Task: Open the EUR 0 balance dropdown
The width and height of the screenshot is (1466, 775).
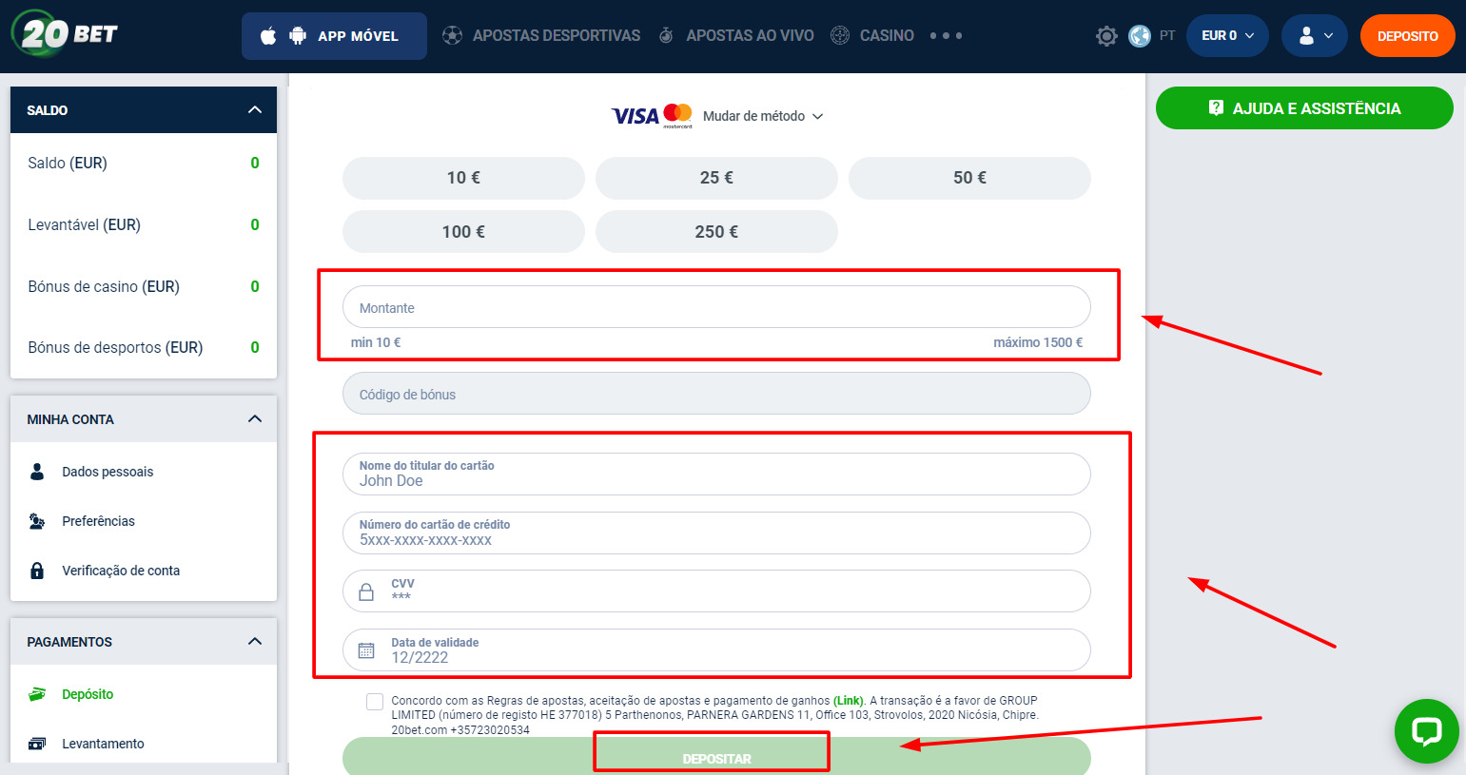Action: (x=1227, y=36)
